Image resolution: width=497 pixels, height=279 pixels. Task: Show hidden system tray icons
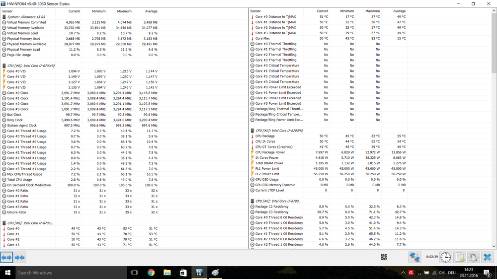click(x=403, y=273)
